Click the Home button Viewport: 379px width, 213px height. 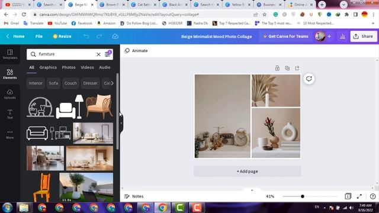tap(18, 37)
